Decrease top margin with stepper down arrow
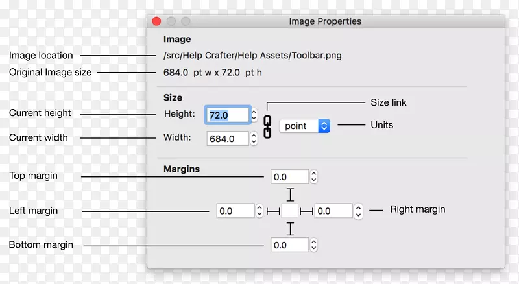Screen dimensions: 519x284 (x=314, y=180)
